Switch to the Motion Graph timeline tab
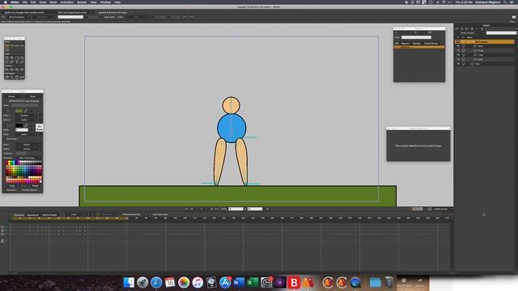 pyautogui.click(x=49, y=215)
